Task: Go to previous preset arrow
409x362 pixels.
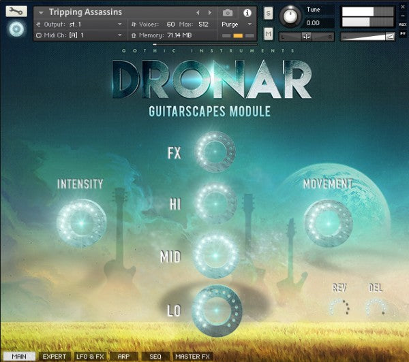Action: coord(198,12)
